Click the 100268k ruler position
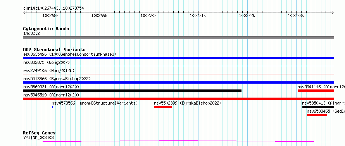Viewport: 345px width, 146px height. (x=51, y=15)
